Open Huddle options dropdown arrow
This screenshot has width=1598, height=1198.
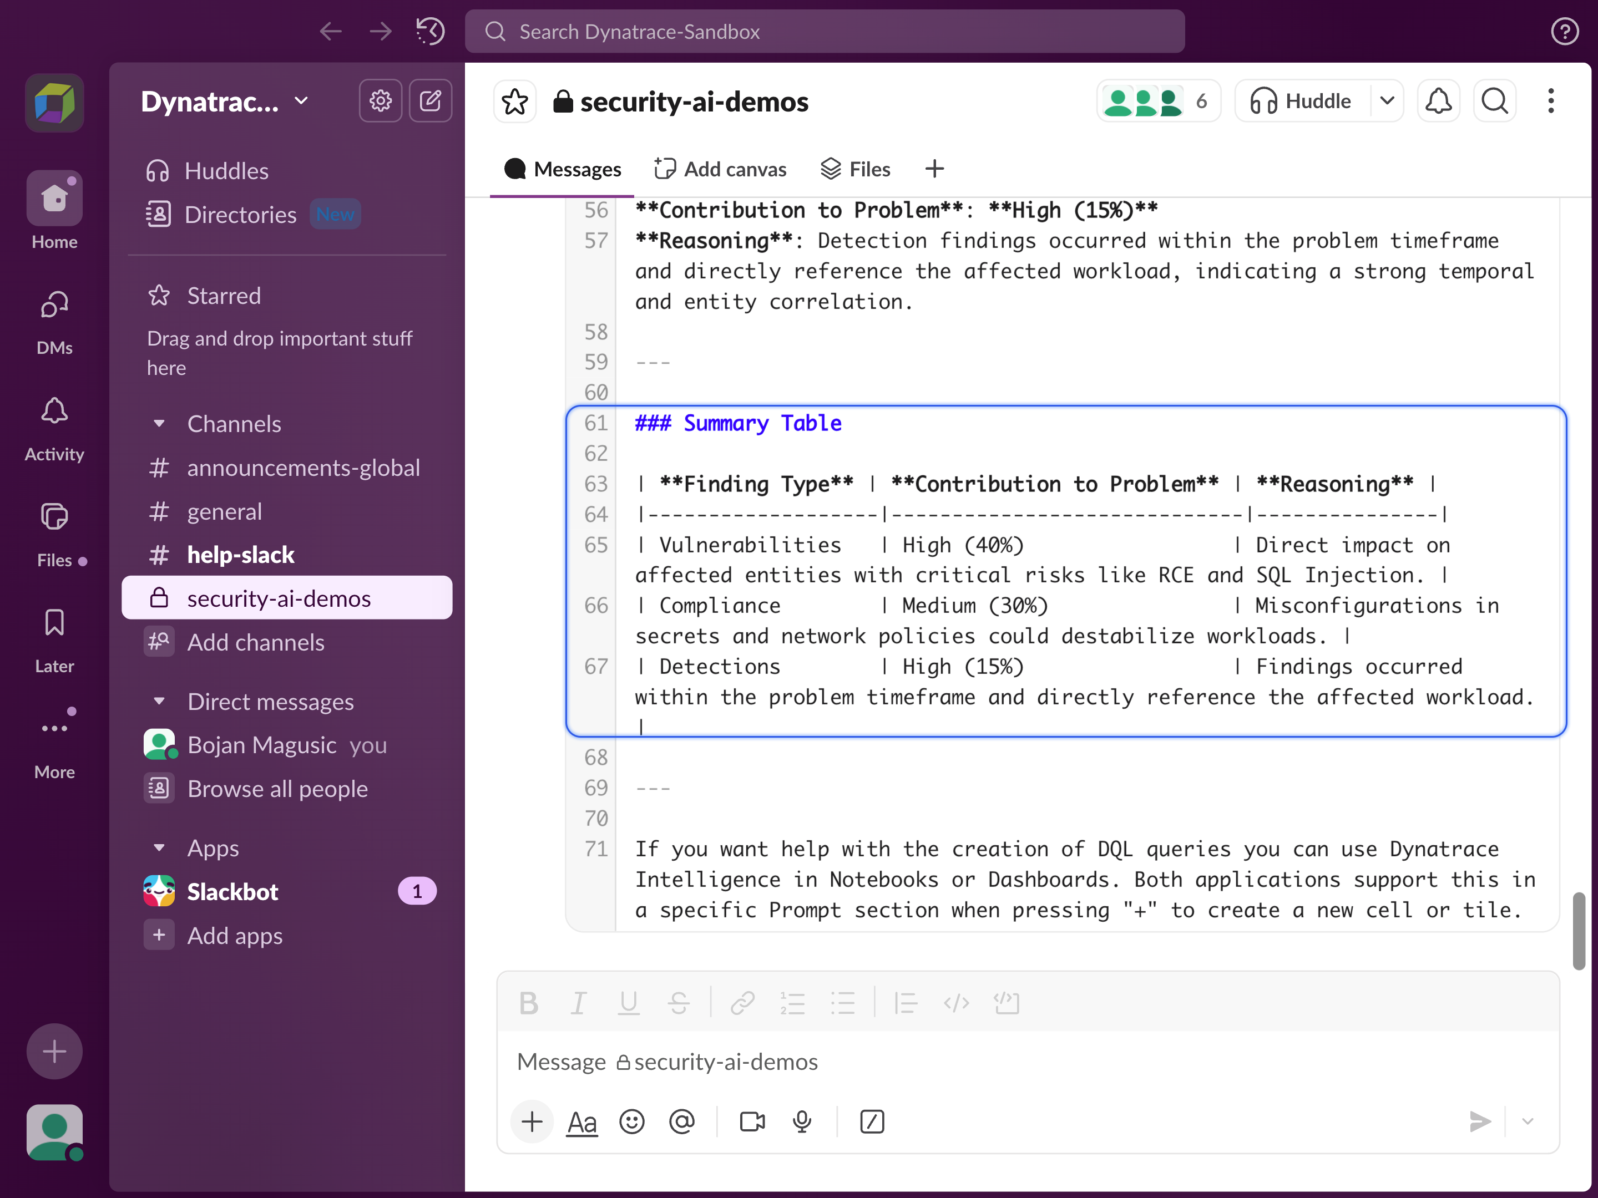[x=1387, y=101]
